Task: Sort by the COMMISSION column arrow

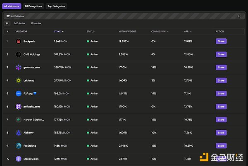Action: click(x=168, y=32)
